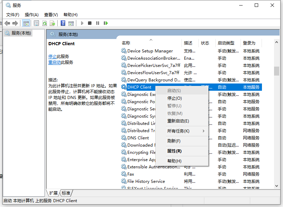Screen dimensions: 283x207
Task: Toggle the show/hide console tree button
Action: coord(26,23)
